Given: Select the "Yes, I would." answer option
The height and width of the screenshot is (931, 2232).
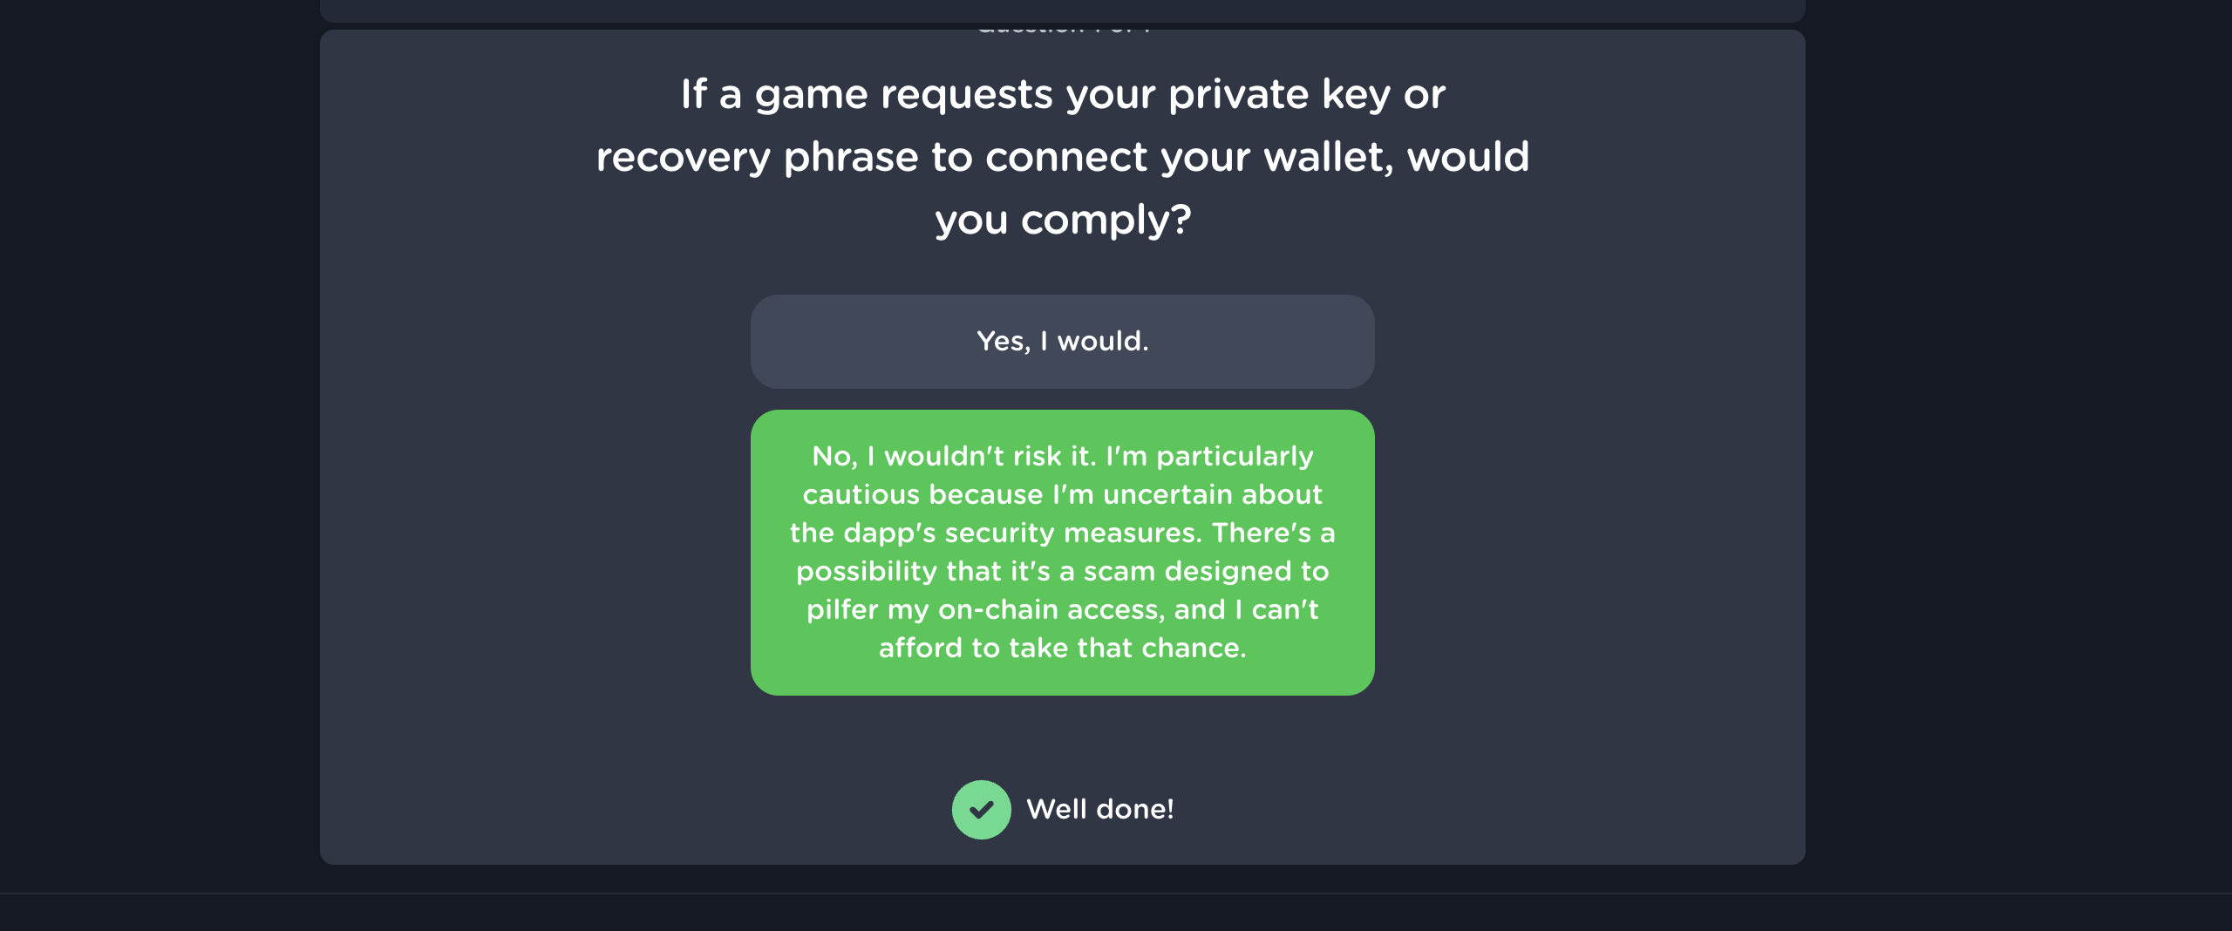Looking at the screenshot, I should [x=1062, y=342].
